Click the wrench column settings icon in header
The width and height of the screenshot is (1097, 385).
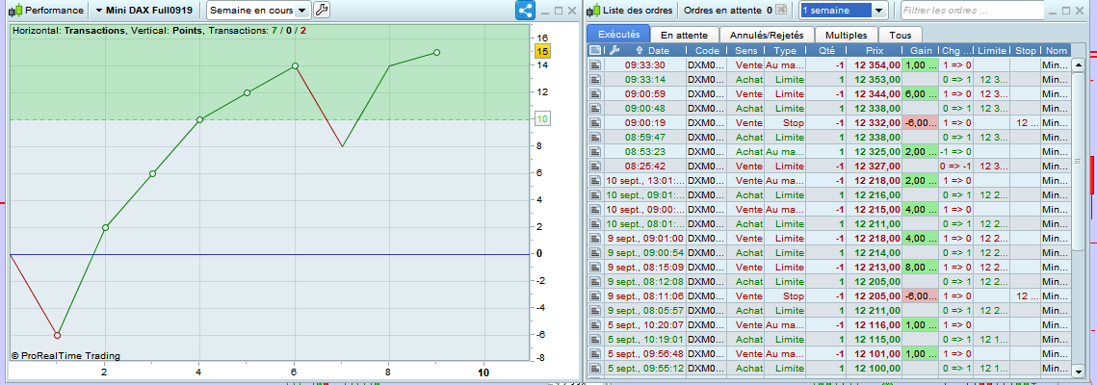(614, 50)
